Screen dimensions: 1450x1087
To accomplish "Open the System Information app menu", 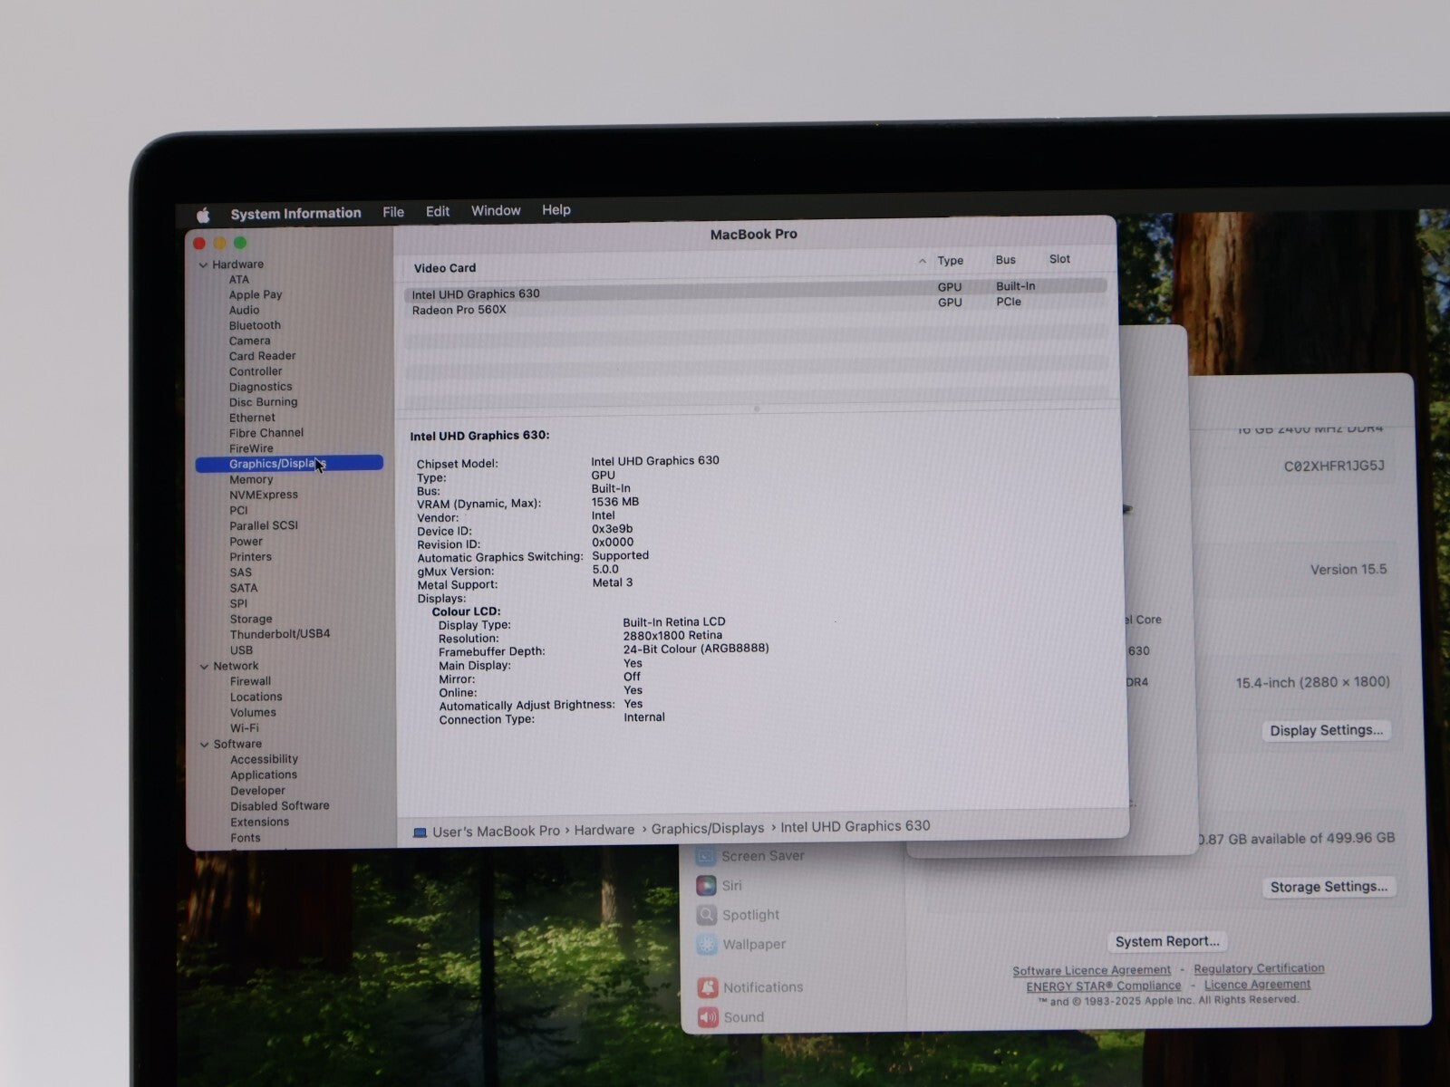I will tap(295, 214).
